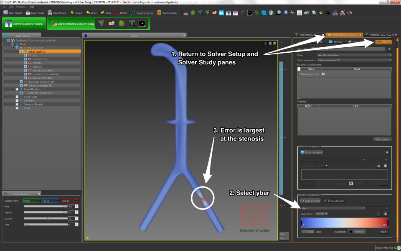This screenshot has height=251, width=401.
Task: Switch to CRIMSON Geometric Modeling perspective
Action: pos(24,24)
